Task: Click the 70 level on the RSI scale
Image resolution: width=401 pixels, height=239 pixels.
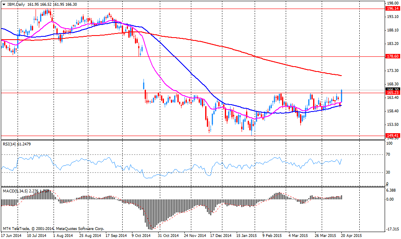Action: point(388,154)
